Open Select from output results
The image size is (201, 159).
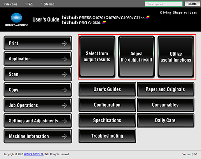tap(97, 57)
